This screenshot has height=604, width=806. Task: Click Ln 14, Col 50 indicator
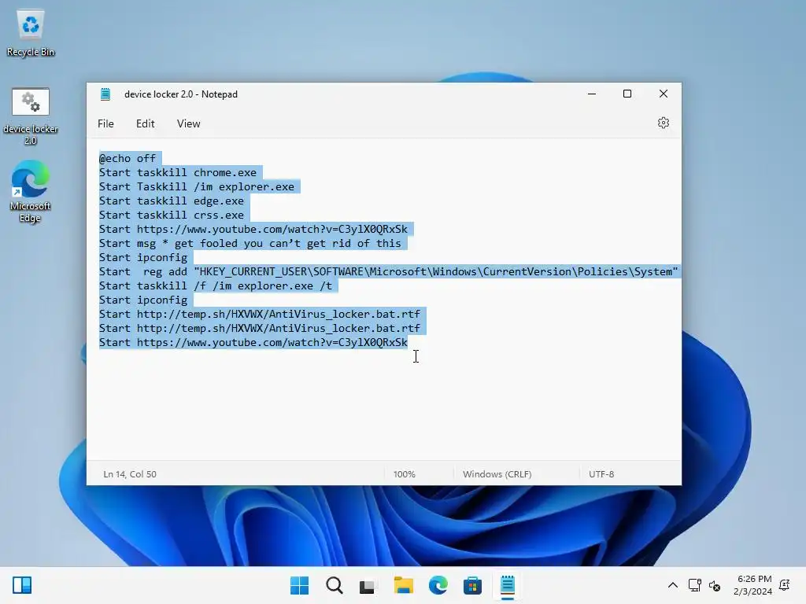point(130,474)
